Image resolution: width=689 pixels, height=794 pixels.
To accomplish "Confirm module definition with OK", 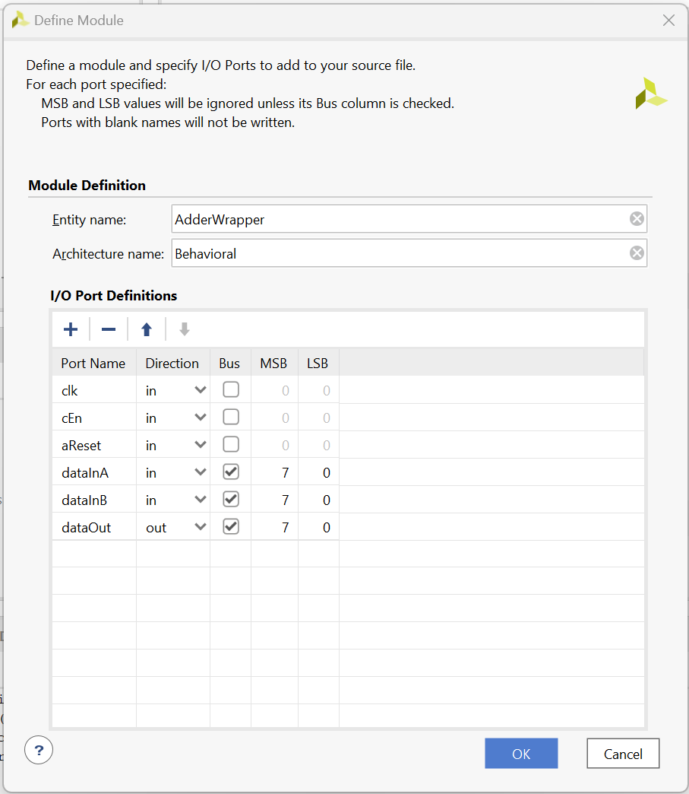I will tap(521, 753).
